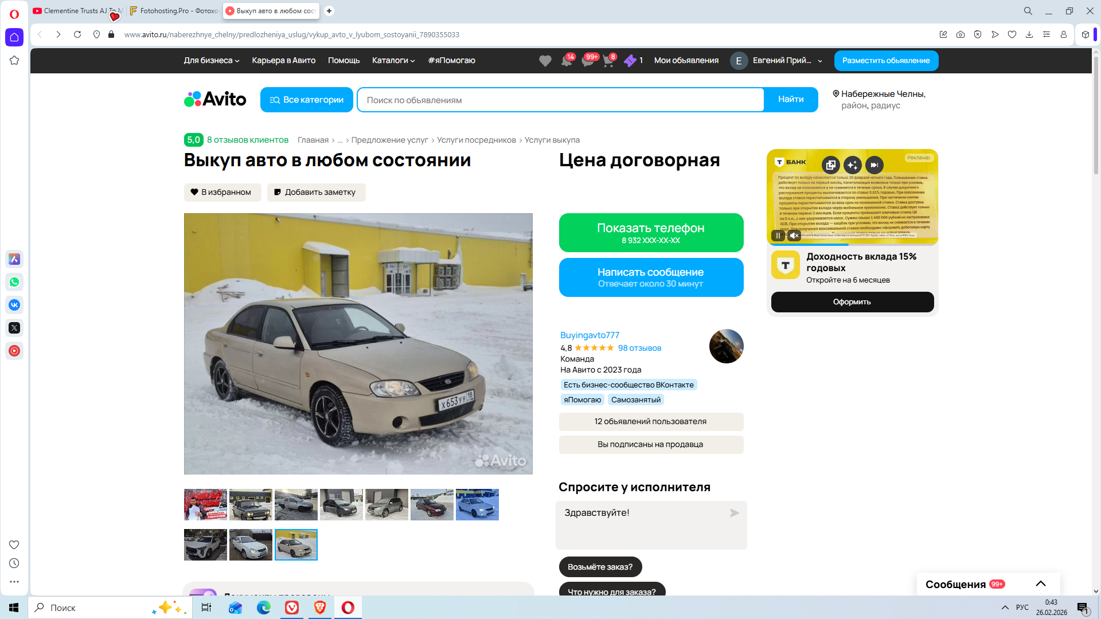This screenshot has height=619, width=1101.
Task: Select the blue car thumbnail
Action: coord(477,504)
